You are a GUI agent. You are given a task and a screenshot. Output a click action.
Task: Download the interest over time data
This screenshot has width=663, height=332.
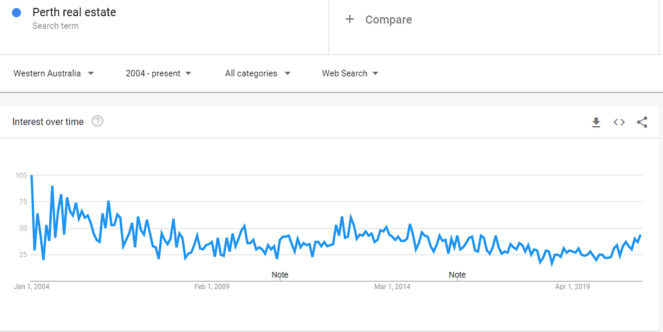596,122
